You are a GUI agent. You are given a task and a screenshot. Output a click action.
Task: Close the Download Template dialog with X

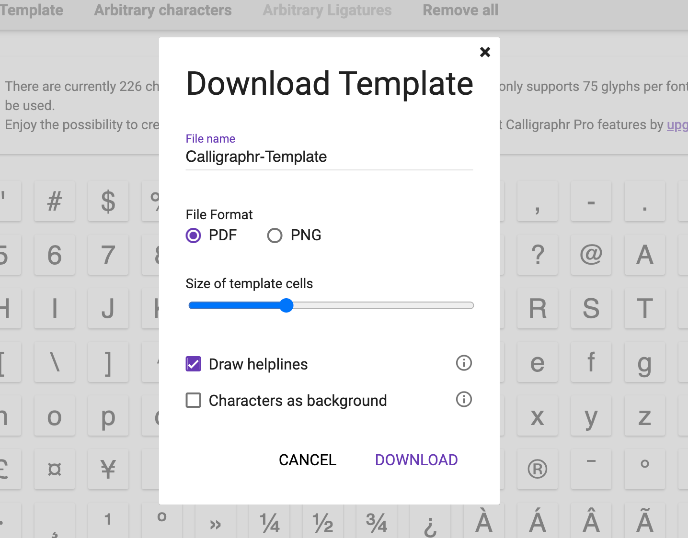485,52
